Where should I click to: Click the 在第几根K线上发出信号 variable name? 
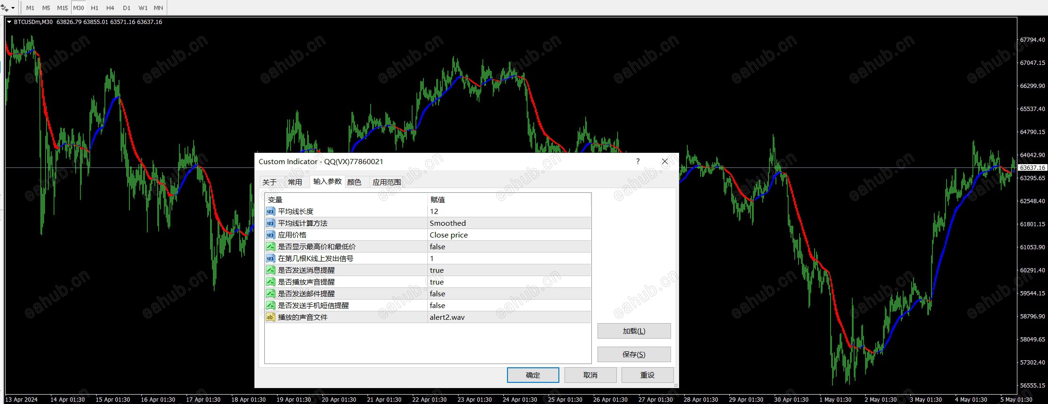316,259
